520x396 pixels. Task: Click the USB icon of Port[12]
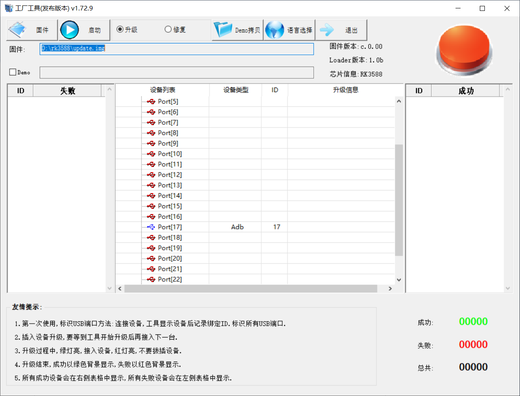point(151,175)
